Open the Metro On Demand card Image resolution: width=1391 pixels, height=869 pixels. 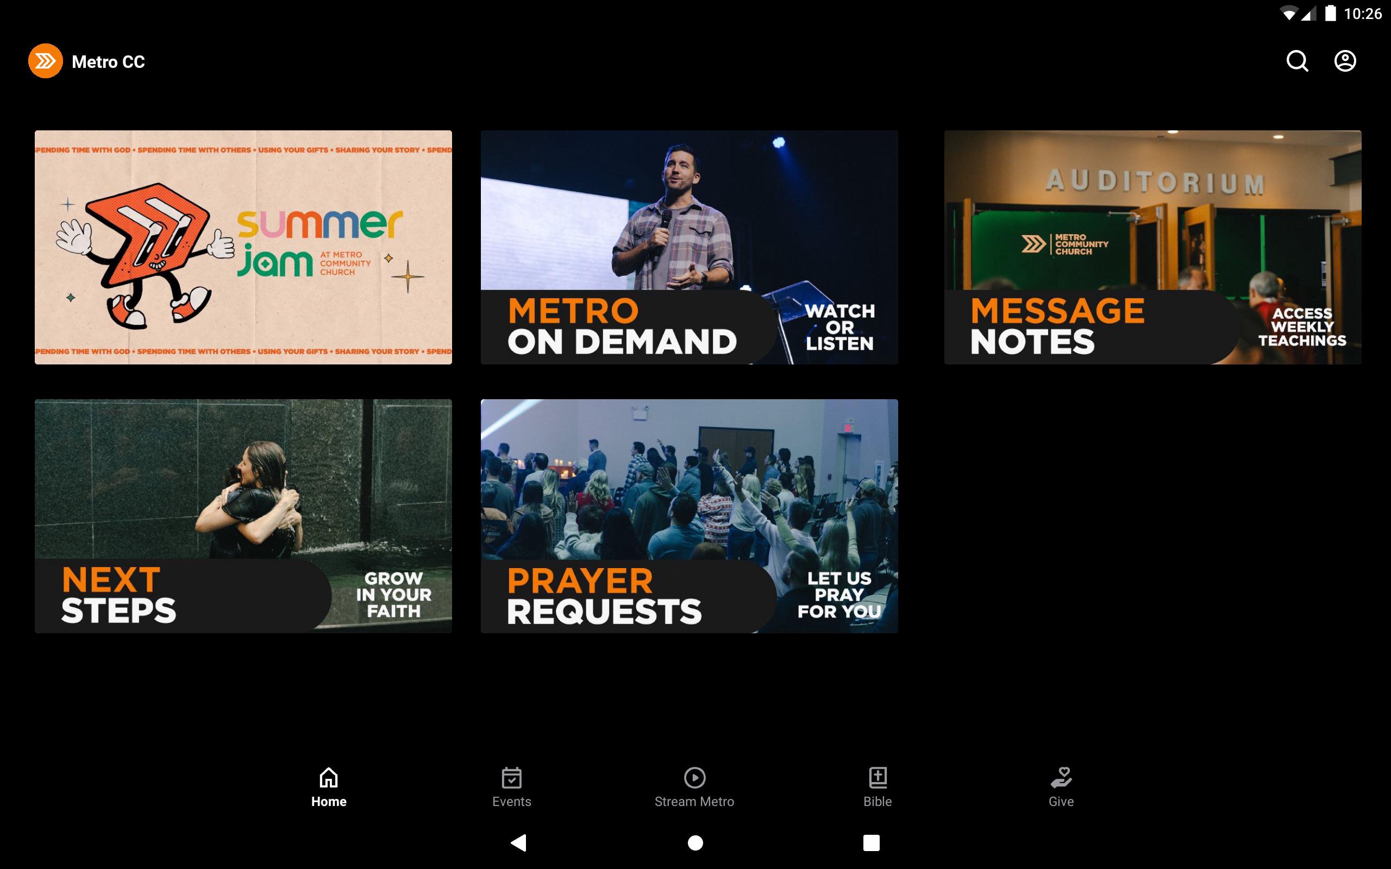coord(689,247)
